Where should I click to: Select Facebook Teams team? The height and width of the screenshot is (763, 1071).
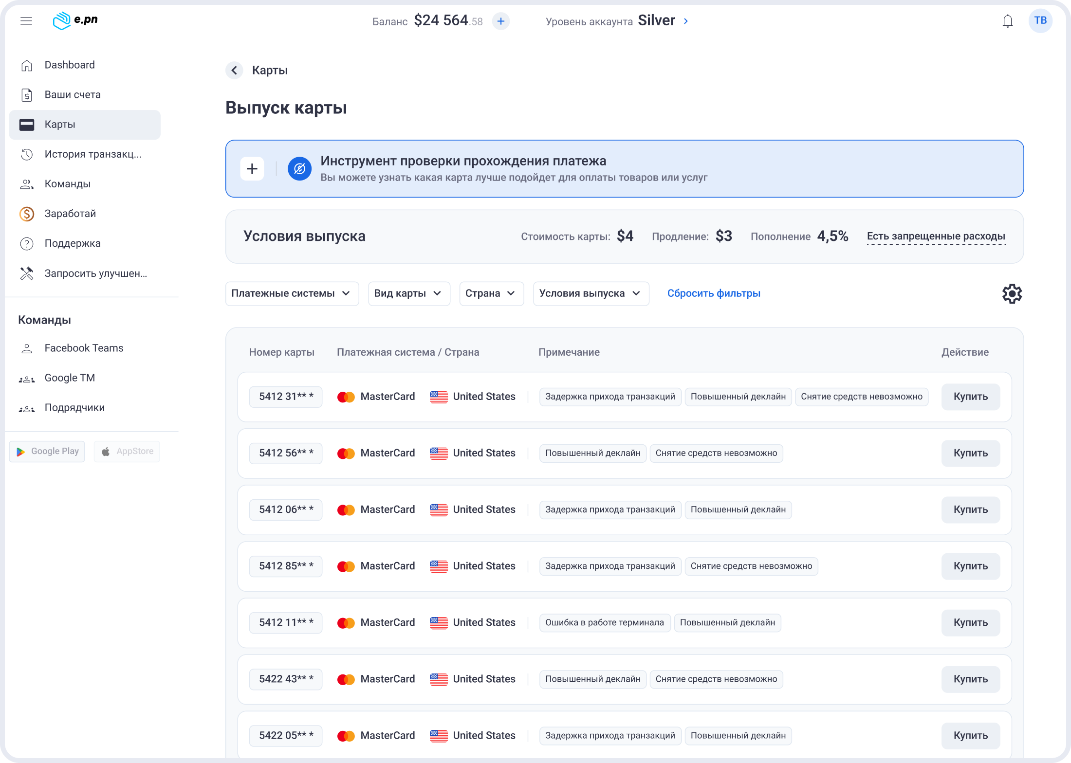84,348
